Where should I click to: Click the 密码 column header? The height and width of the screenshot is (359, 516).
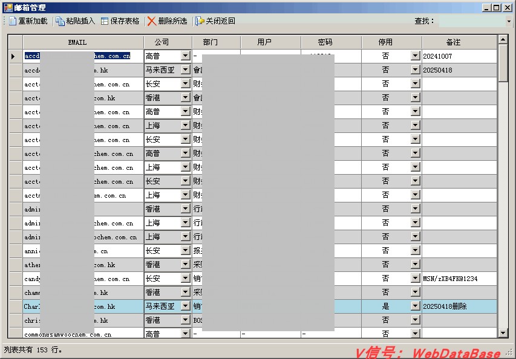[331, 42]
